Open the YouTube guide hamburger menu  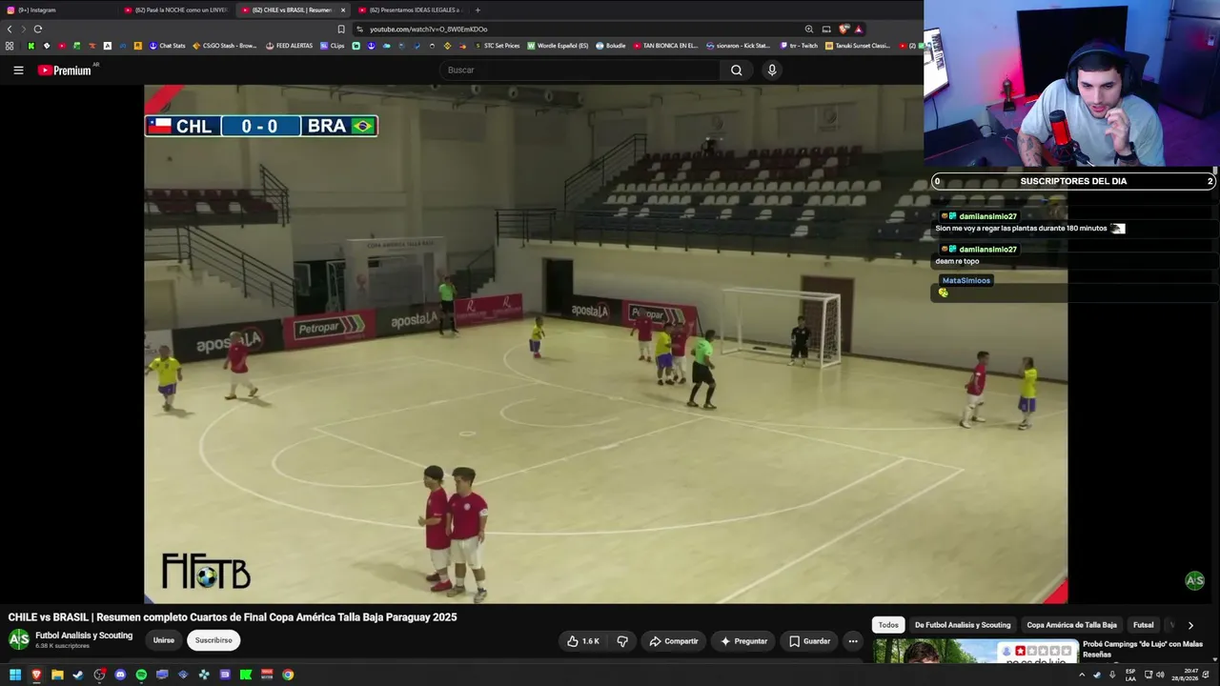(18, 70)
